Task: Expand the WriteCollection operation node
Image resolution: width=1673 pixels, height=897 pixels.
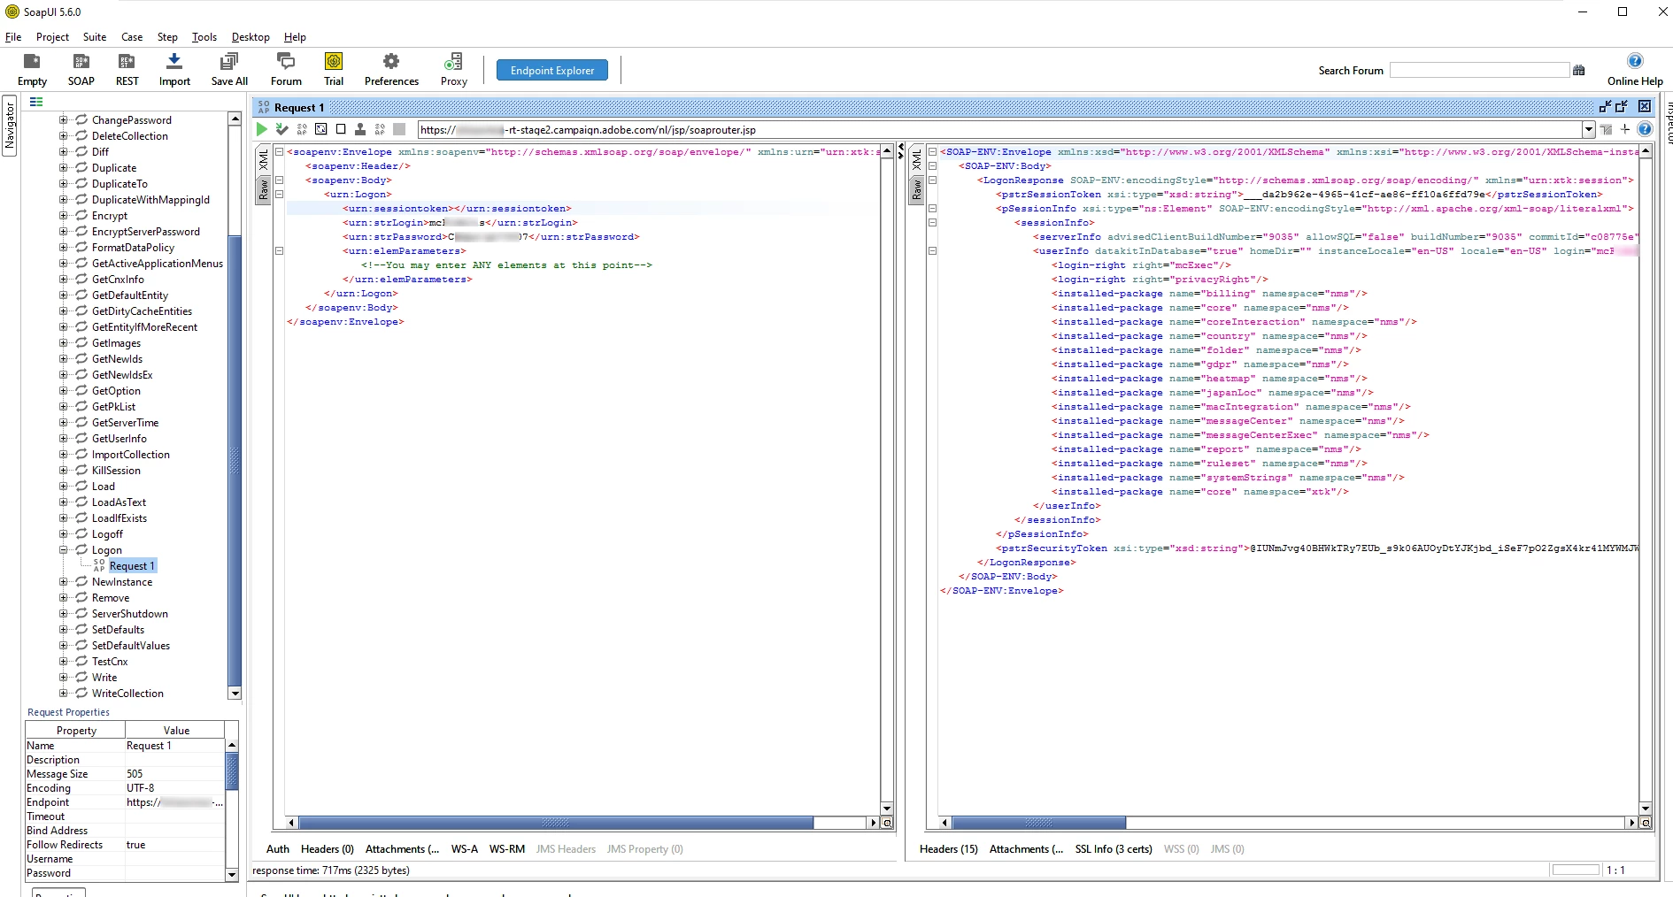Action: click(x=63, y=694)
